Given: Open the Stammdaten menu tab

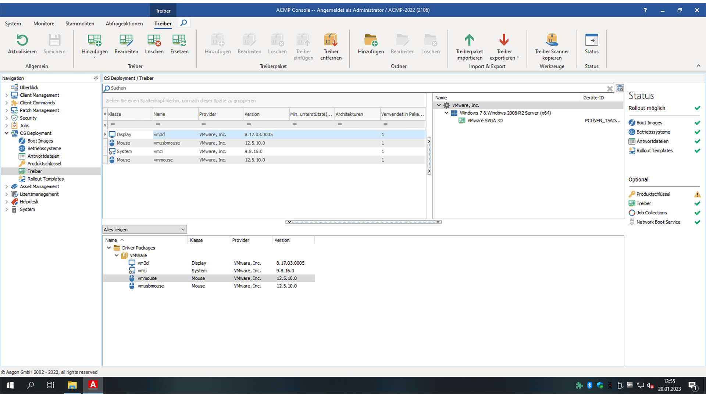Looking at the screenshot, I should (x=80, y=24).
